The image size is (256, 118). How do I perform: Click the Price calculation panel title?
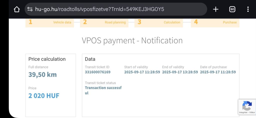[47, 59]
